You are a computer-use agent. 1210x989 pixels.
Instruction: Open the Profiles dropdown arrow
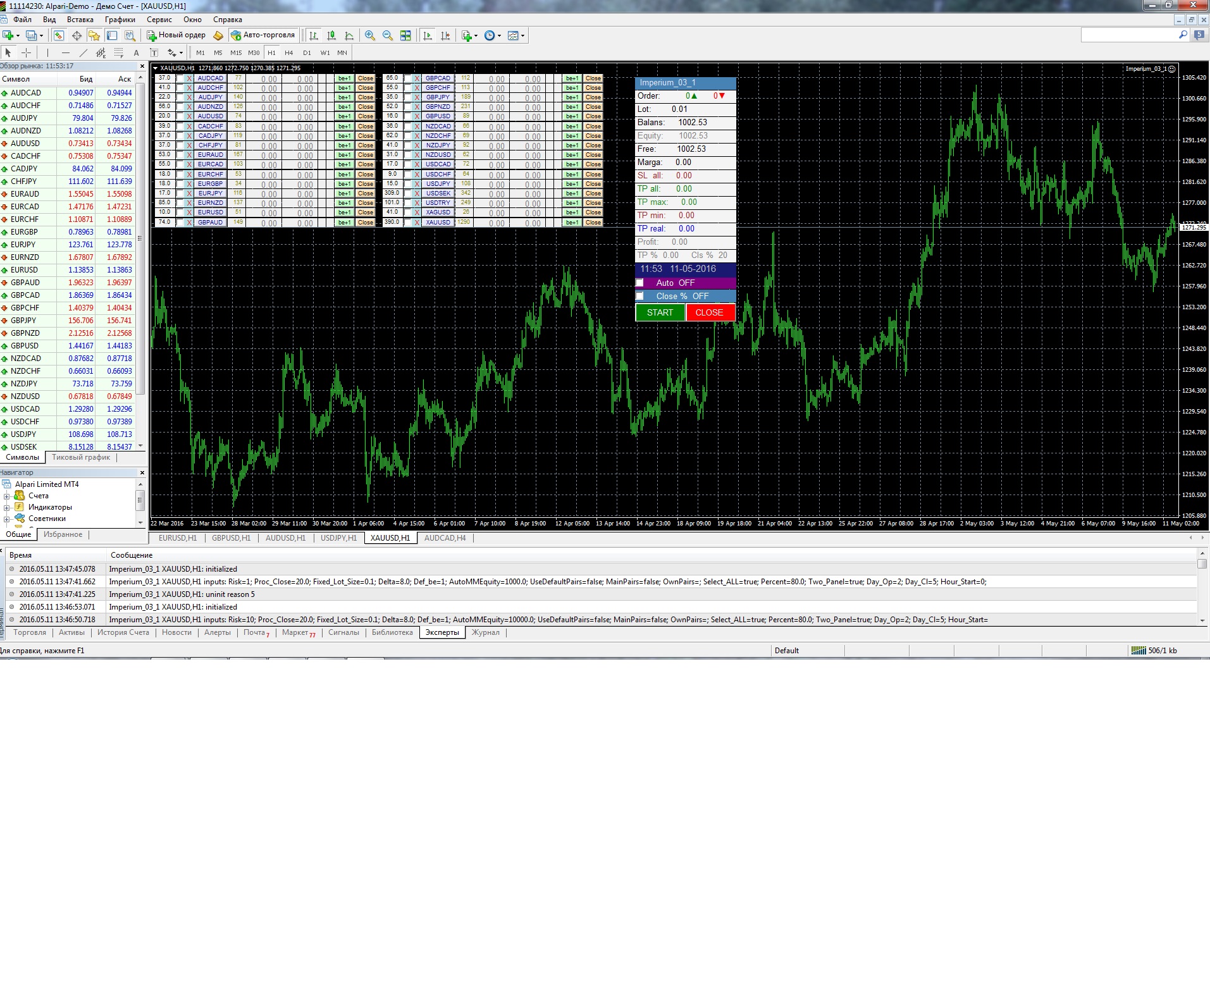[41, 35]
